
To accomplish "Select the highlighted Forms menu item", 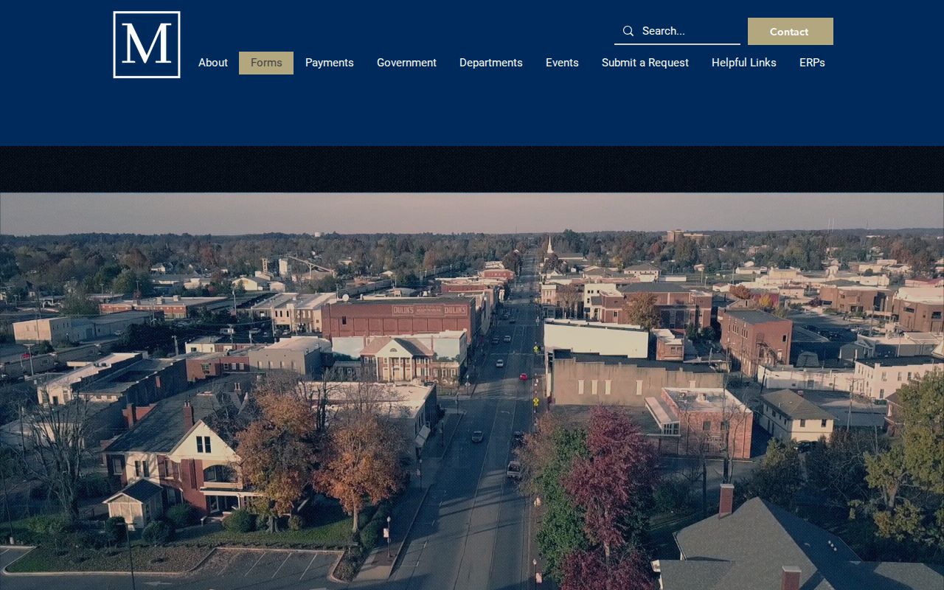I will pyautogui.click(x=266, y=63).
